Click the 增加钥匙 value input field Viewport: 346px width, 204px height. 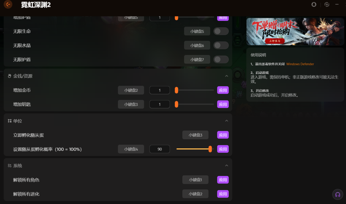coord(159,104)
